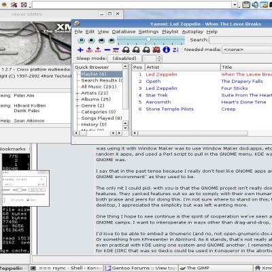Open the Help menu in Yammi
The width and height of the screenshot is (272, 272).
point(212,32)
